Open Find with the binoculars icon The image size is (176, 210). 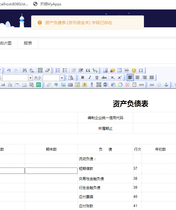click(24, 70)
